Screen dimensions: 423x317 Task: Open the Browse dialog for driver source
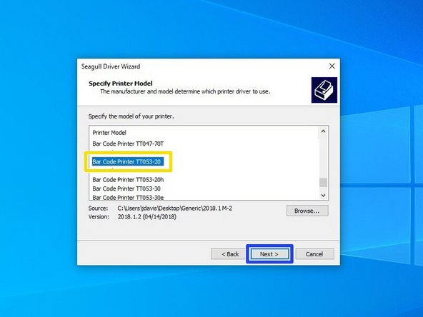307,211
